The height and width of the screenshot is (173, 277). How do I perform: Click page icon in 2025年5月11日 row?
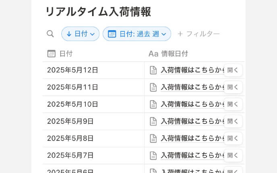(x=153, y=87)
